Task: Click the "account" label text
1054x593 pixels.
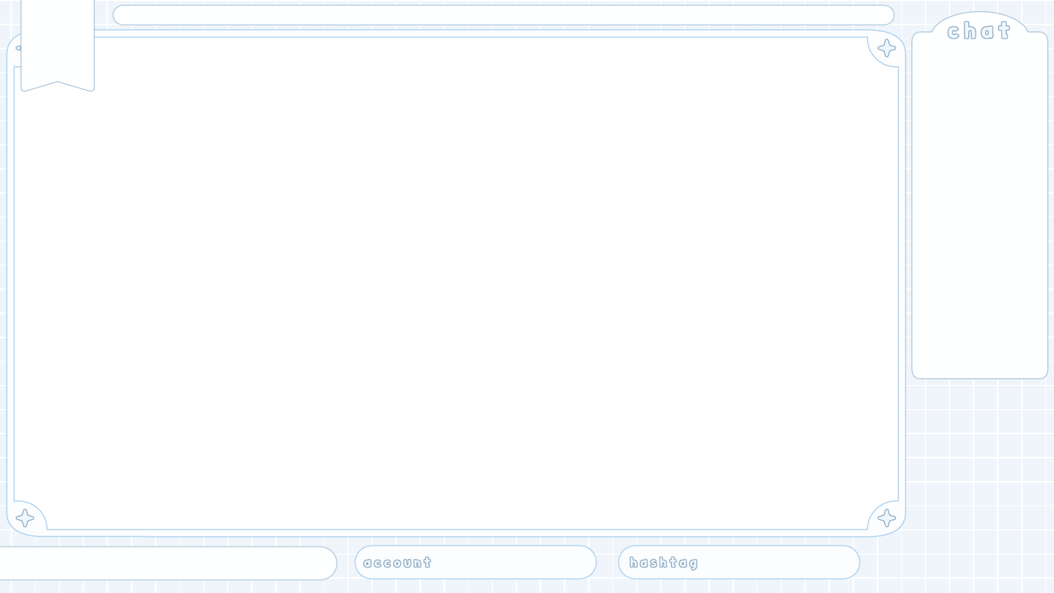Action: pyautogui.click(x=397, y=563)
